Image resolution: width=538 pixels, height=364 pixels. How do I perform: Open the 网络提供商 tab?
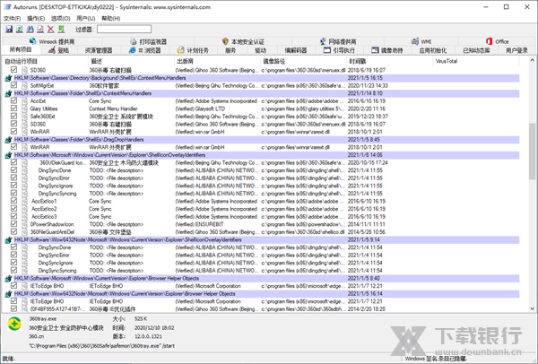[338, 41]
